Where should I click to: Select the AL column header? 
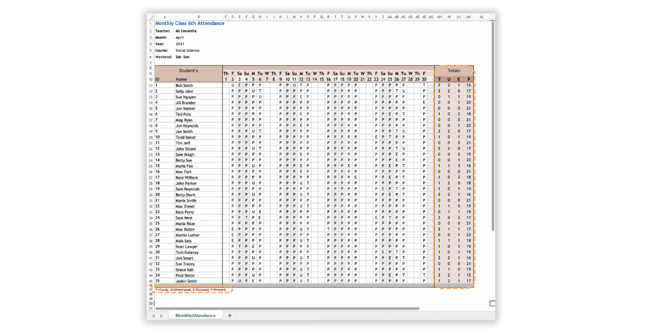(x=482, y=17)
